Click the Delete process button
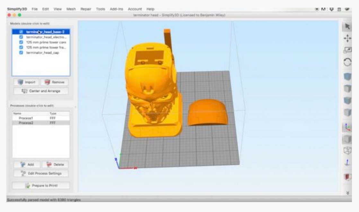Image resolution: width=359 pixels, height=212 pixels. (55, 164)
